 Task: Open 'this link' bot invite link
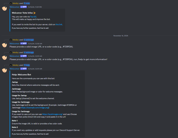point(59,24)
